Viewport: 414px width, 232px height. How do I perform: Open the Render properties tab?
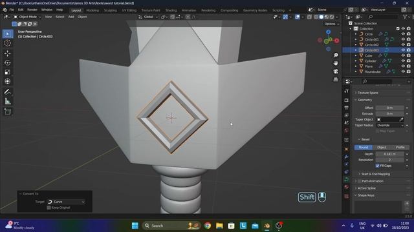pyautogui.click(x=347, y=101)
